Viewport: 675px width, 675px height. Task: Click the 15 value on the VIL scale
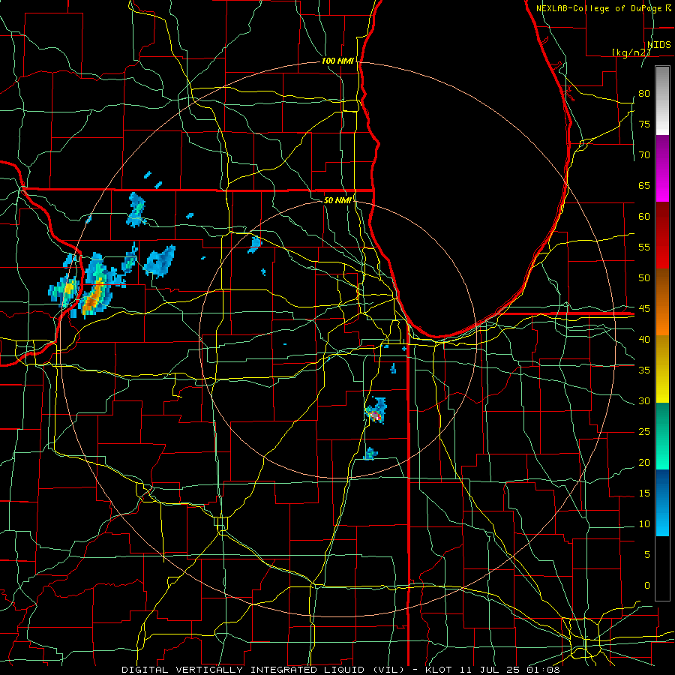click(644, 493)
